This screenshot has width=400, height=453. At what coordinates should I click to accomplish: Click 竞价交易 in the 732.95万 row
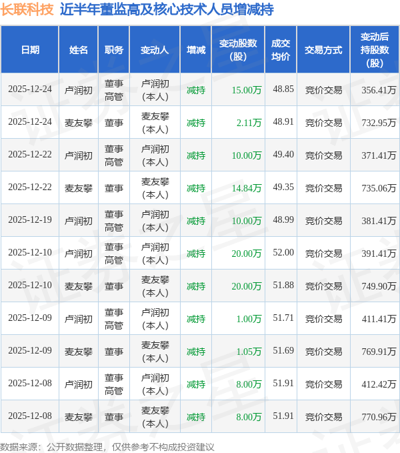pyautogui.click(x=323, y=123)
